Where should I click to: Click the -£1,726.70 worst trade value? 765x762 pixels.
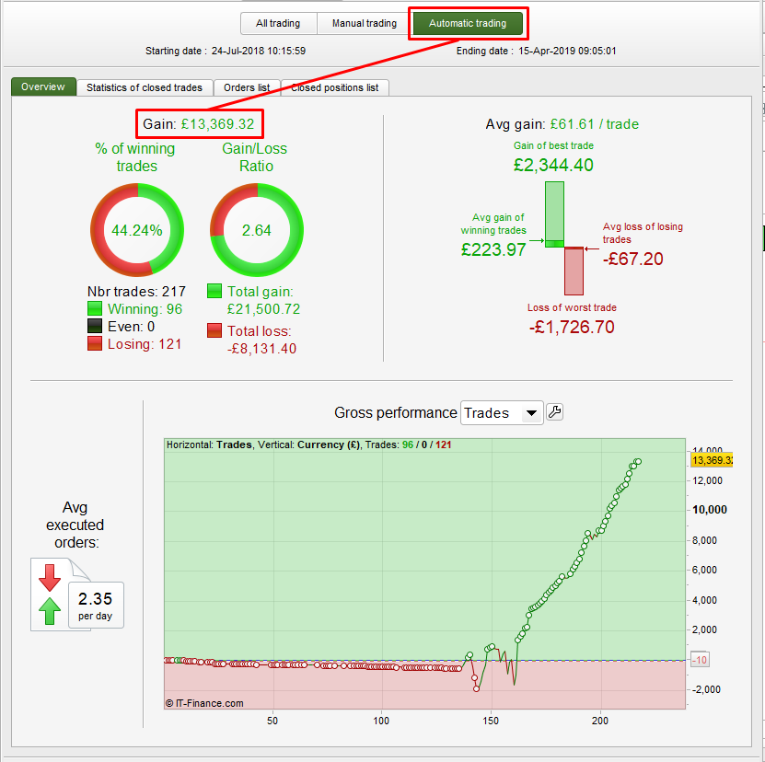click(x=572, y=327)
